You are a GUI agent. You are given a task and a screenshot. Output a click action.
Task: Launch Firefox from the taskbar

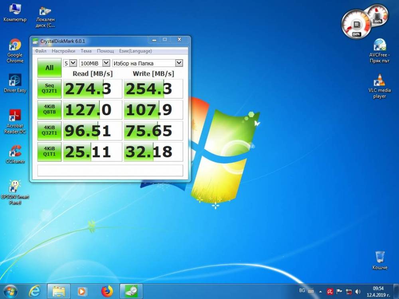click(x=107, y=291)
